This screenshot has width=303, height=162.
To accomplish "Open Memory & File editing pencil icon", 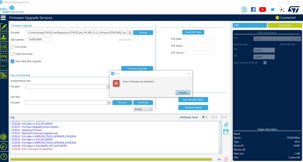I will tap(4, 27).
